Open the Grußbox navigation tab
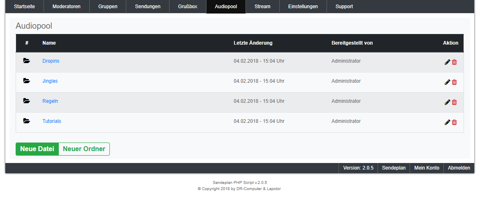Viewport: 480px width, 197px height. 188,7
